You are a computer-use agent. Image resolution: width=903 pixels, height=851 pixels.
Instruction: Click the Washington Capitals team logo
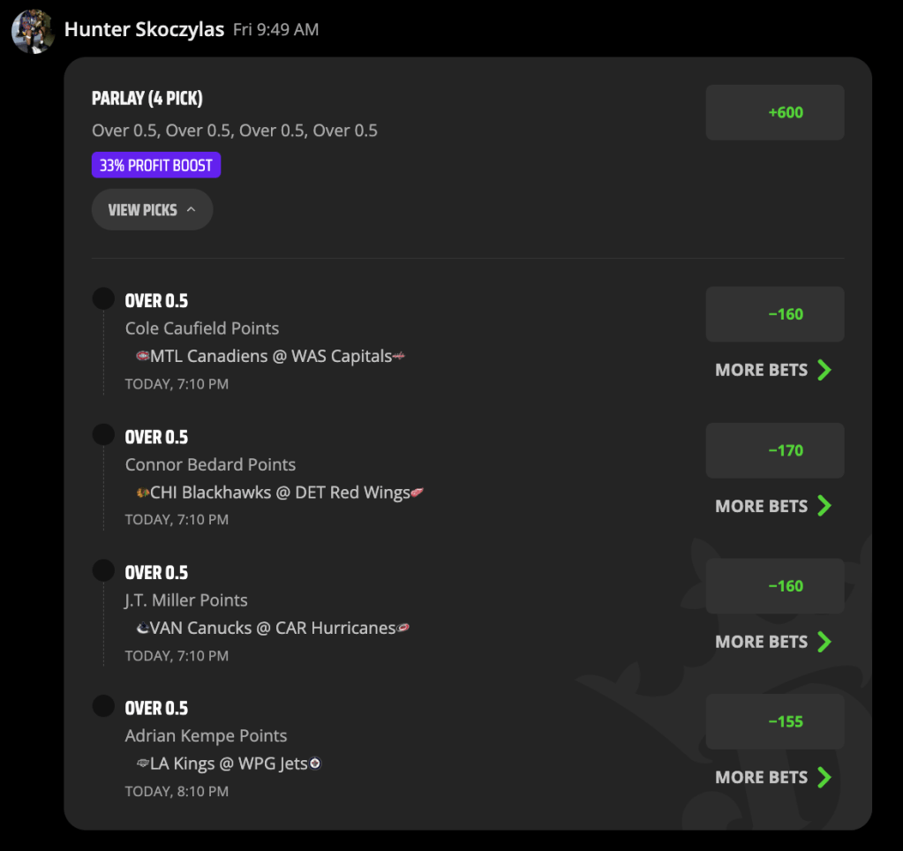point(398,357)
